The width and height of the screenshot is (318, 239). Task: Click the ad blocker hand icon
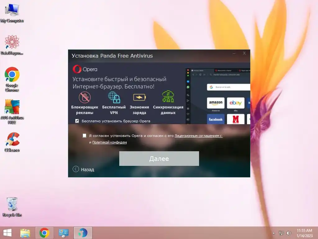(x=84, y=97)
